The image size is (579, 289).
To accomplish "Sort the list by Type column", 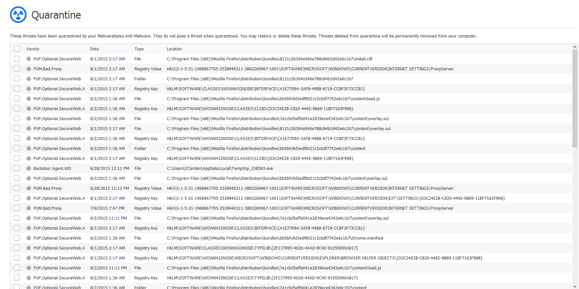I will click(x=139, y=49).
